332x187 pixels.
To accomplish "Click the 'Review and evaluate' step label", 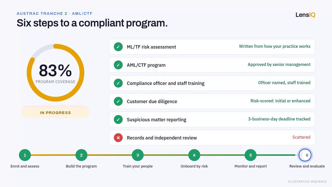I will click(x=307, y=166).
